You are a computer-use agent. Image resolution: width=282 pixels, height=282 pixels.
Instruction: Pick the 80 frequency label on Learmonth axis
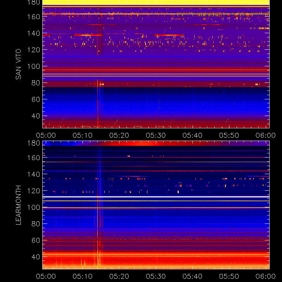click(x=36, y=224)
